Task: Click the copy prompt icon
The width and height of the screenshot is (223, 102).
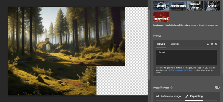Action: point(208,44)
